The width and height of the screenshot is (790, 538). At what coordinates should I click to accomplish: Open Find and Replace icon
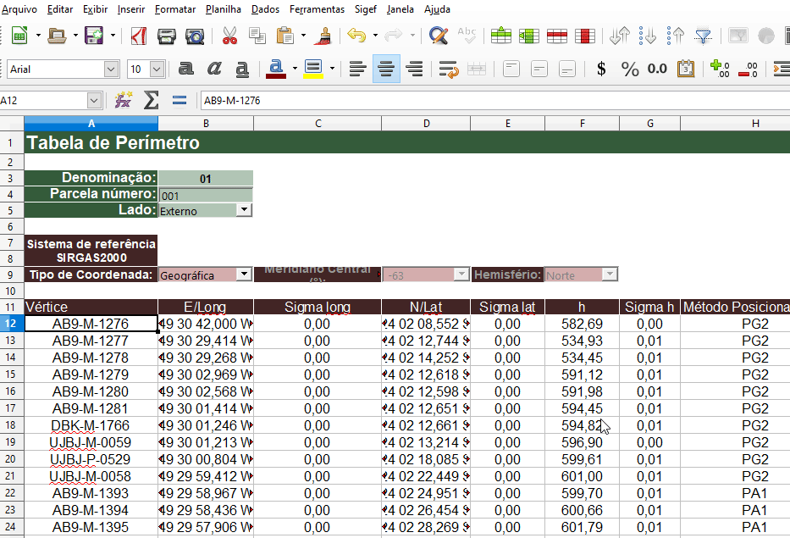click(439, 36)
